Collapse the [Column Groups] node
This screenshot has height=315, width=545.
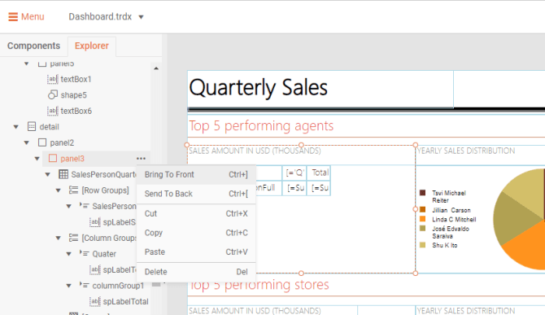[59, 238]
